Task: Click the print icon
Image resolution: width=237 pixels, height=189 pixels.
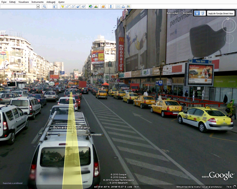Action: point(123,7)
